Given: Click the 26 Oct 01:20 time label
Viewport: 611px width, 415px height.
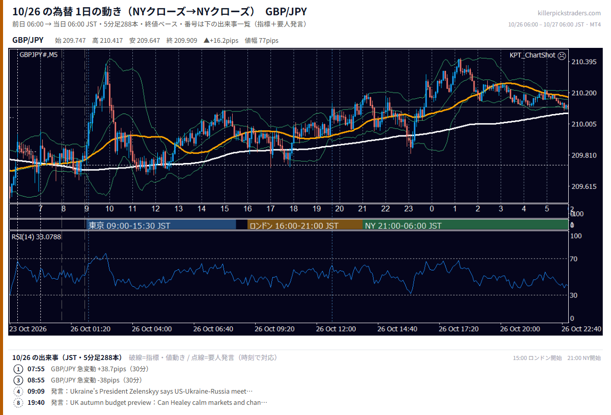Looking at the screenshot, I should pos(90,329).
